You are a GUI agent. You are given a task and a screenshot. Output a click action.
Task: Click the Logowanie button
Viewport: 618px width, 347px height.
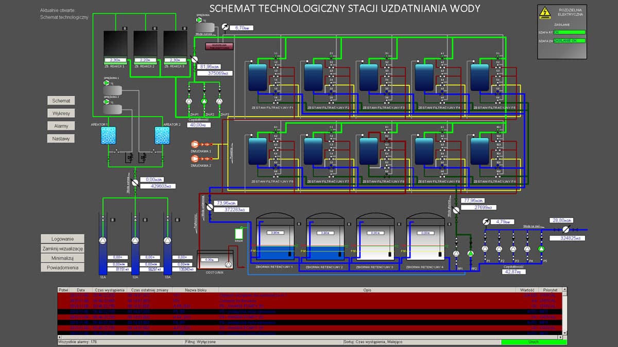pyautogui.click(x=62, y=239)
